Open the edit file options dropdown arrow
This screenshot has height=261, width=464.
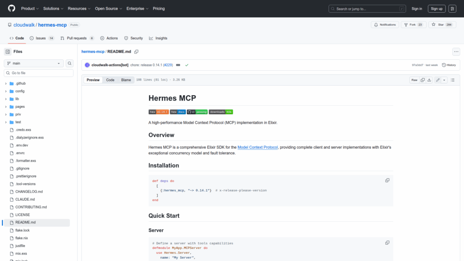click(444, 80)
